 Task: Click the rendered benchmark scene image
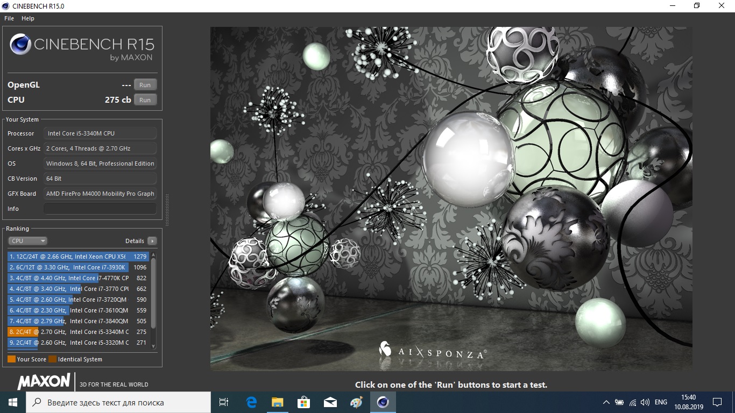pyautogui.click(x=451, y=199)
